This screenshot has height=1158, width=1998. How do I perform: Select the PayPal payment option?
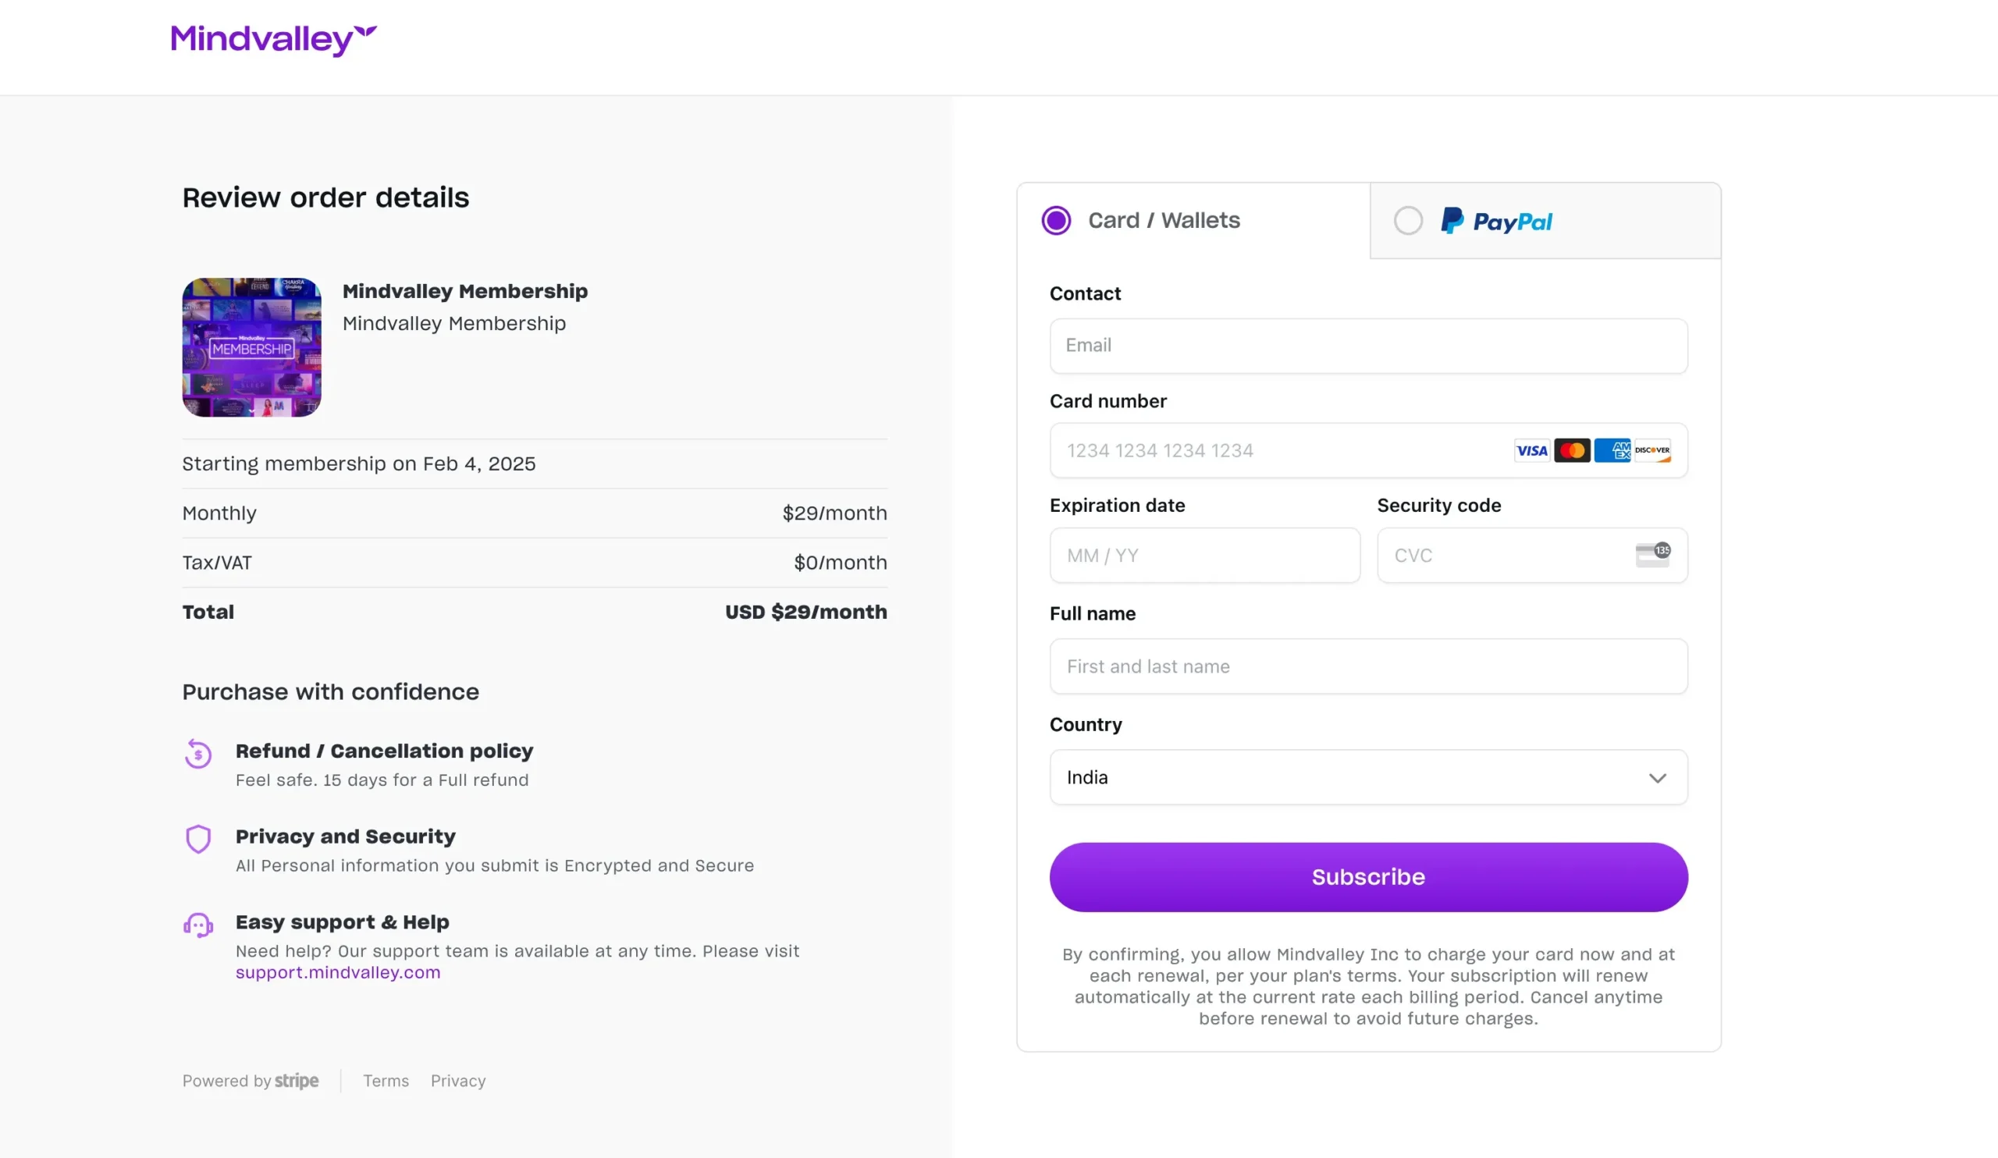(x=1408, y=220)
